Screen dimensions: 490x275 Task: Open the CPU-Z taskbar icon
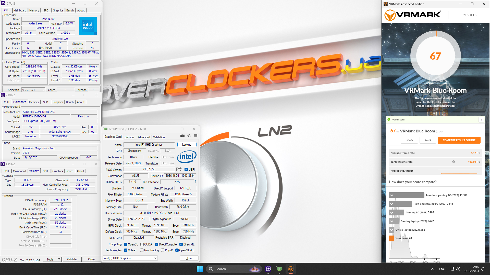[268, 269]
